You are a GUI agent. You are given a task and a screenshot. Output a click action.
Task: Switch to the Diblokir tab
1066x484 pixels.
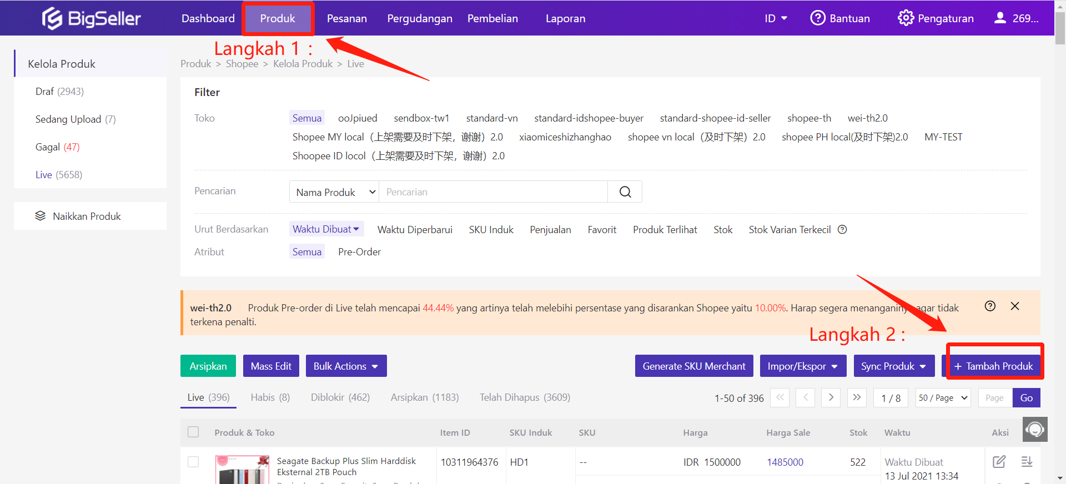click(x=340, y=397)
